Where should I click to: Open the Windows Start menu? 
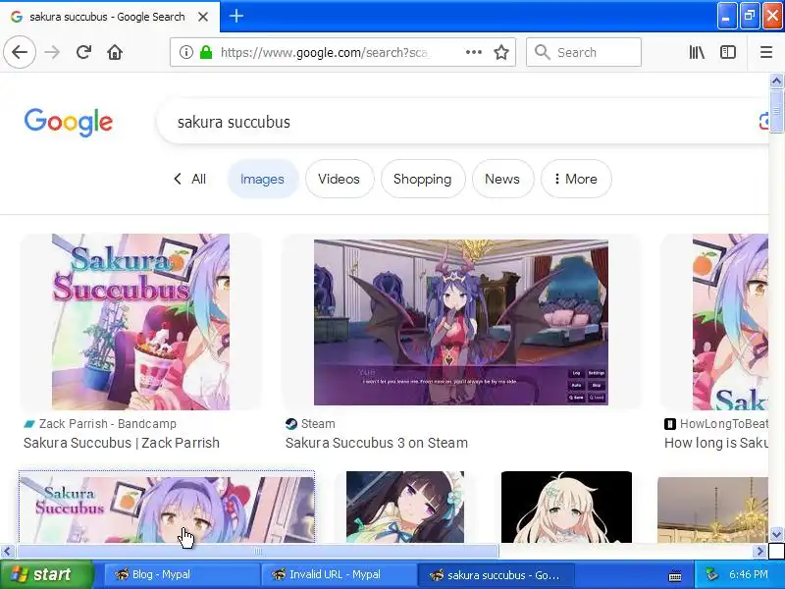pos(46,574)
